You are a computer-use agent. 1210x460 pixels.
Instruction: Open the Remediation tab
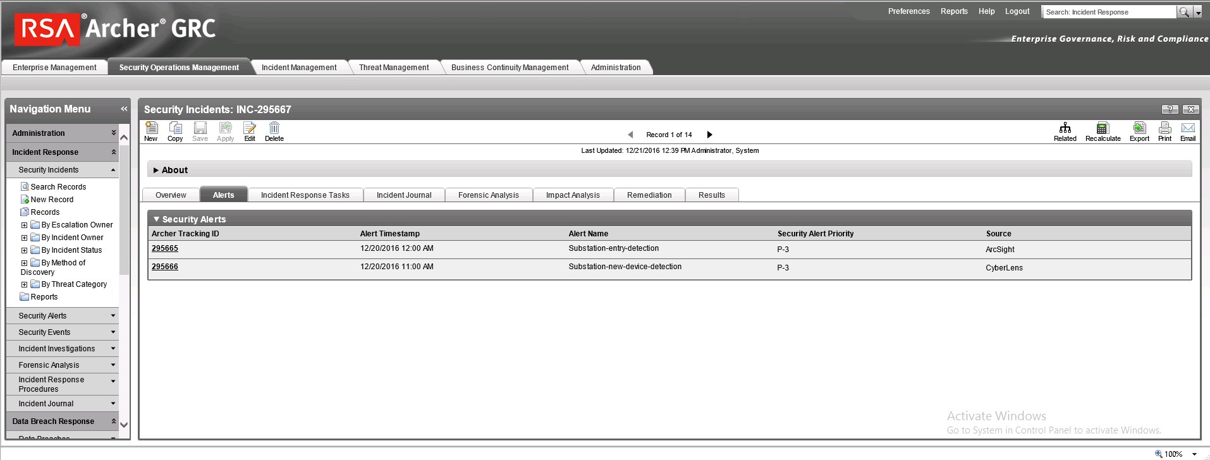pyautogui.click(x=649, y=195)
